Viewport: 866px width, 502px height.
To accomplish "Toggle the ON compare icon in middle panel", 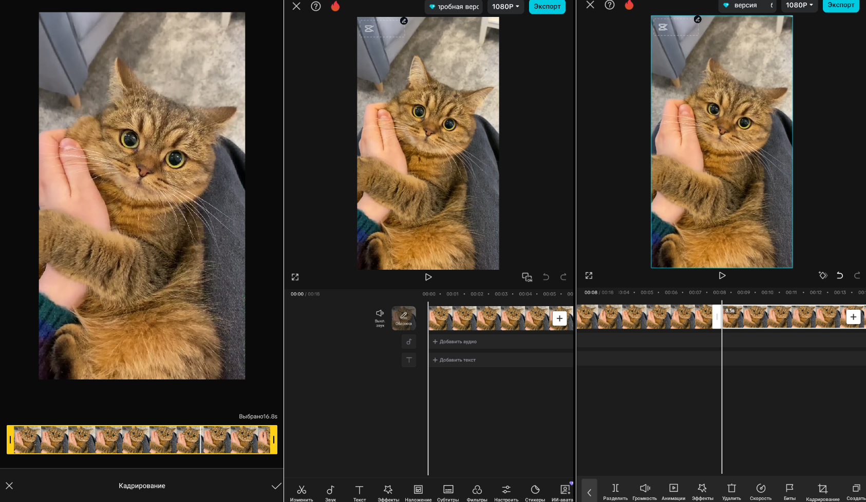I will pos(527,277).
